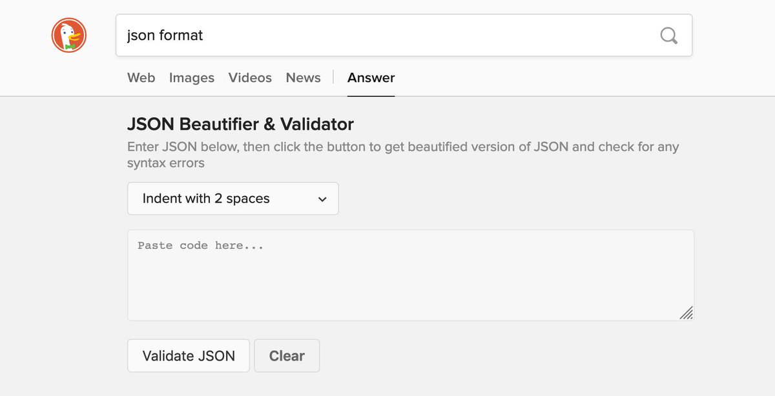This screenshot has height=396, width=775.
Task: Click the Enter JSON below description text
Action: [403, 155]
